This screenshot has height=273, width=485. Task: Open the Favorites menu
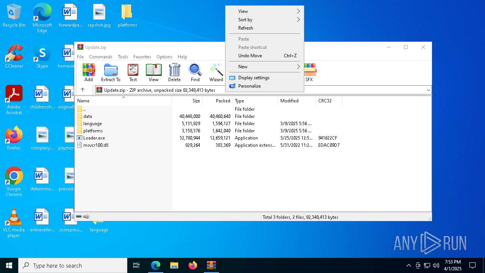(x=142, y=57)
